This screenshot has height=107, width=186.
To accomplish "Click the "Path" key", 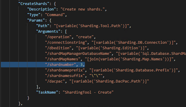I will pyautogui.click(x=43, y=26).
